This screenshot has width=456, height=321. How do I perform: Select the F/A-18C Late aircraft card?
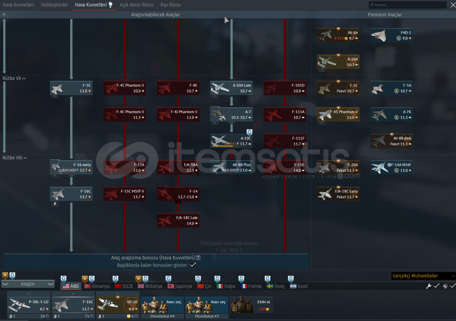(178, 221)
